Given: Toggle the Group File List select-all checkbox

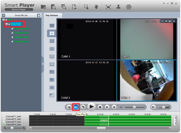Looking at the screenshot, I should coord(3,15).
